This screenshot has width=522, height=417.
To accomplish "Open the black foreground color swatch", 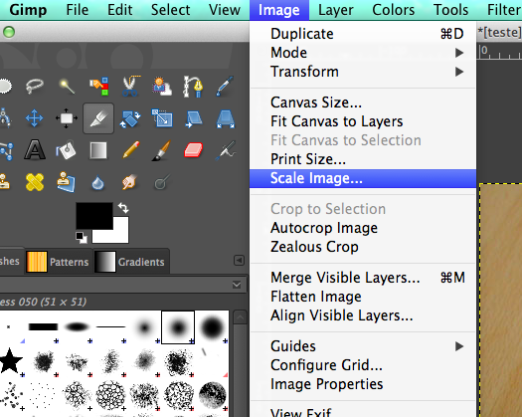I will pyautogui.click(x=94, y=215).
